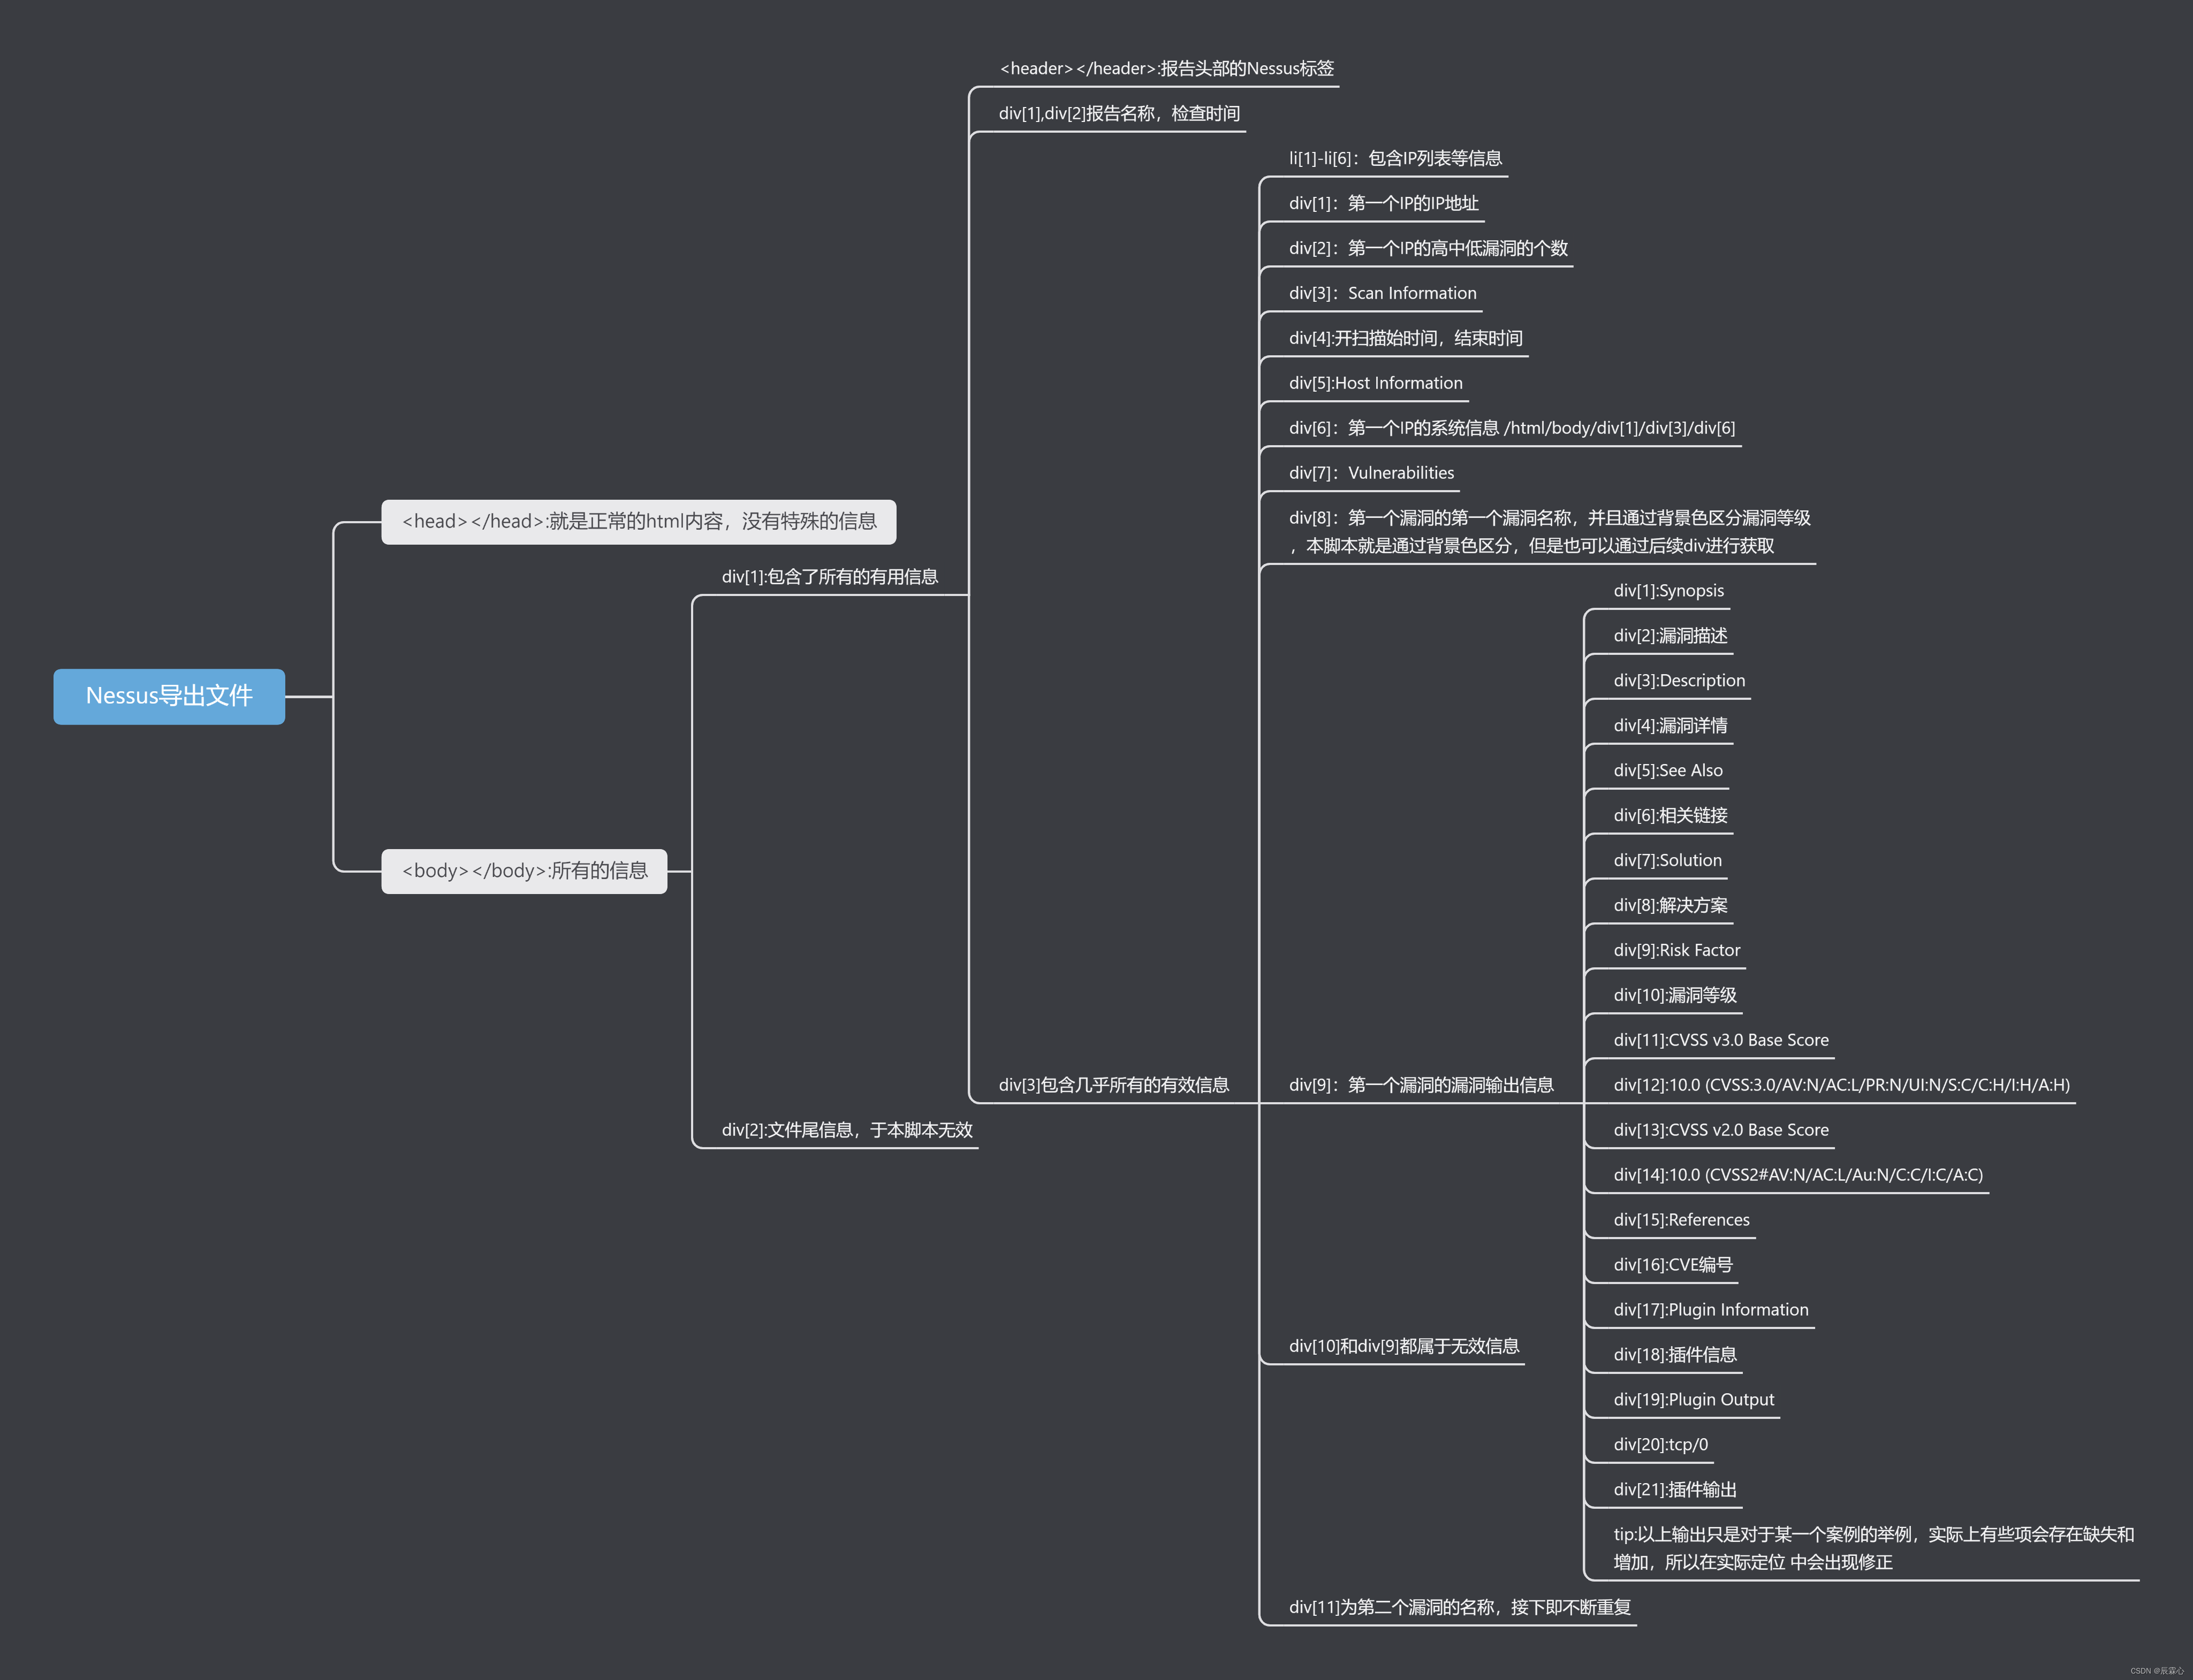Select div[1],div[2]报告名称 node

point(1119,114)
